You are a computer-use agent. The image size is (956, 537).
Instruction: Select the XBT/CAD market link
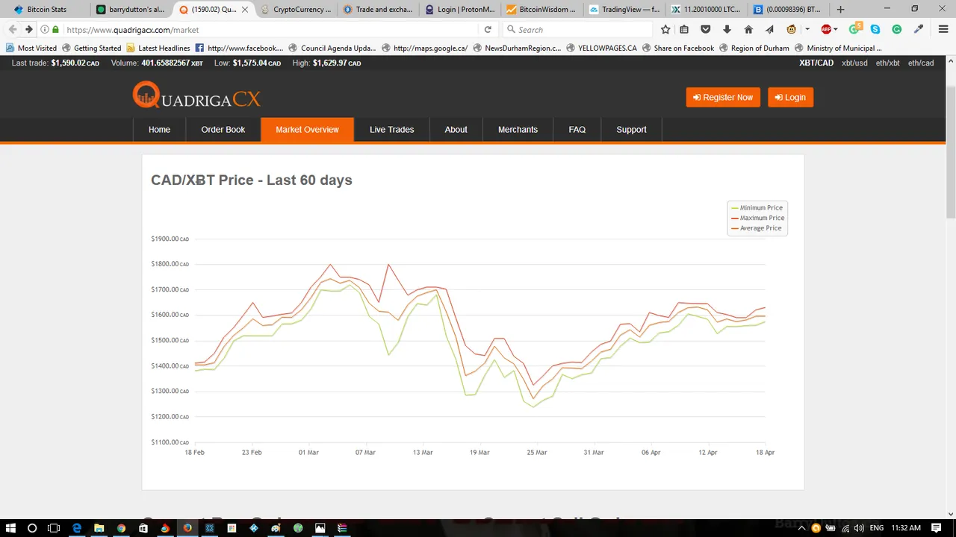(x=816, y=63)
